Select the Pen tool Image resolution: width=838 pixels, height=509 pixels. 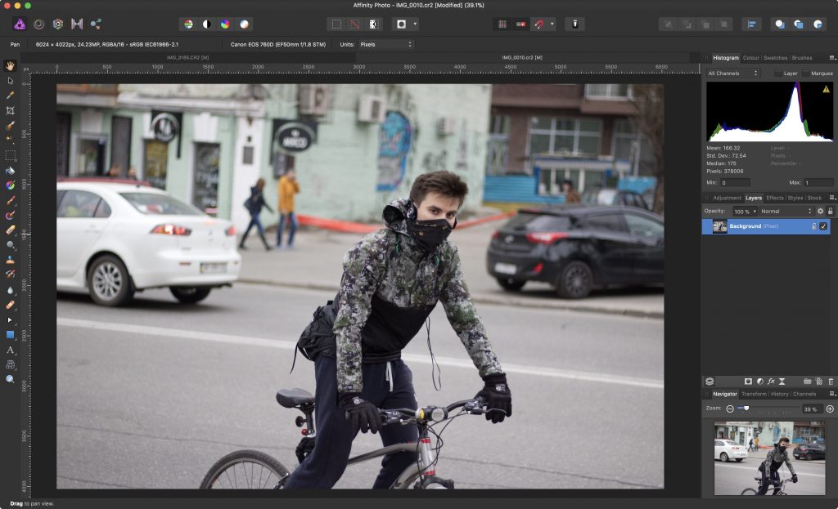[x=10, y=319]
